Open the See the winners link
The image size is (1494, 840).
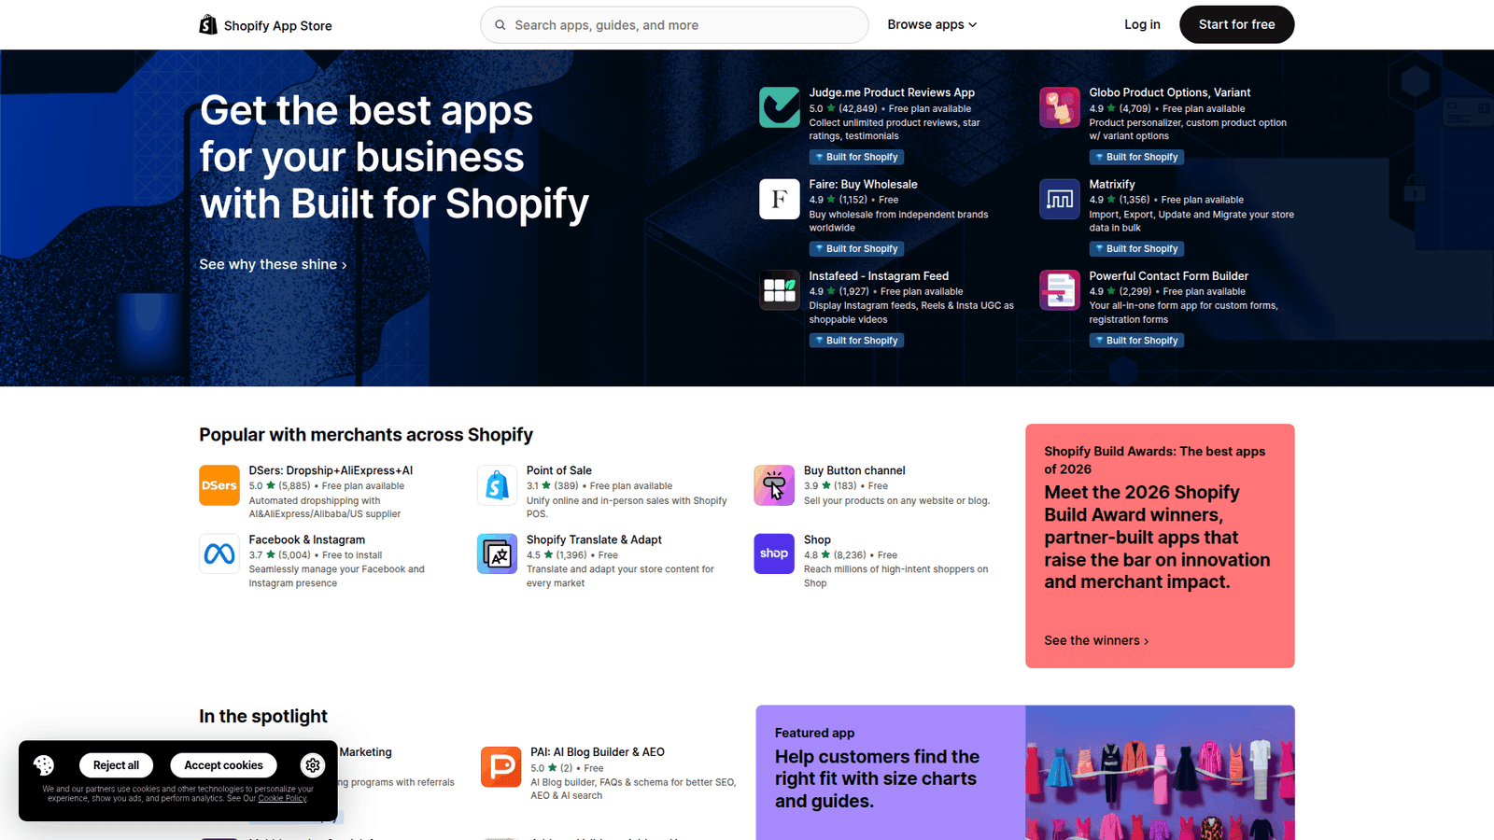(x=1096, y=641)
